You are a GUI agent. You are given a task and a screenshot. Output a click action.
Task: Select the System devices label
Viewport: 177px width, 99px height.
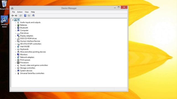coord(26,71)
